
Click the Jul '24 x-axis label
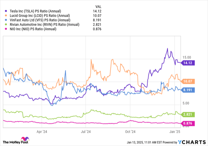click(x=86, y=131)
